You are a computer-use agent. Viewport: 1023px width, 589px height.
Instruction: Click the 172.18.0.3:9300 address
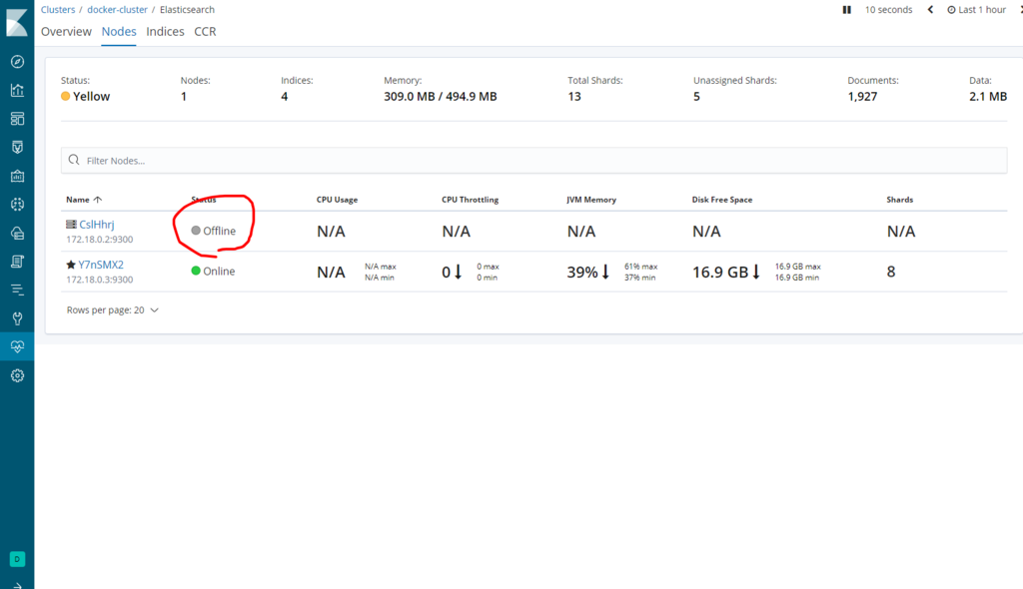(99, 280)
